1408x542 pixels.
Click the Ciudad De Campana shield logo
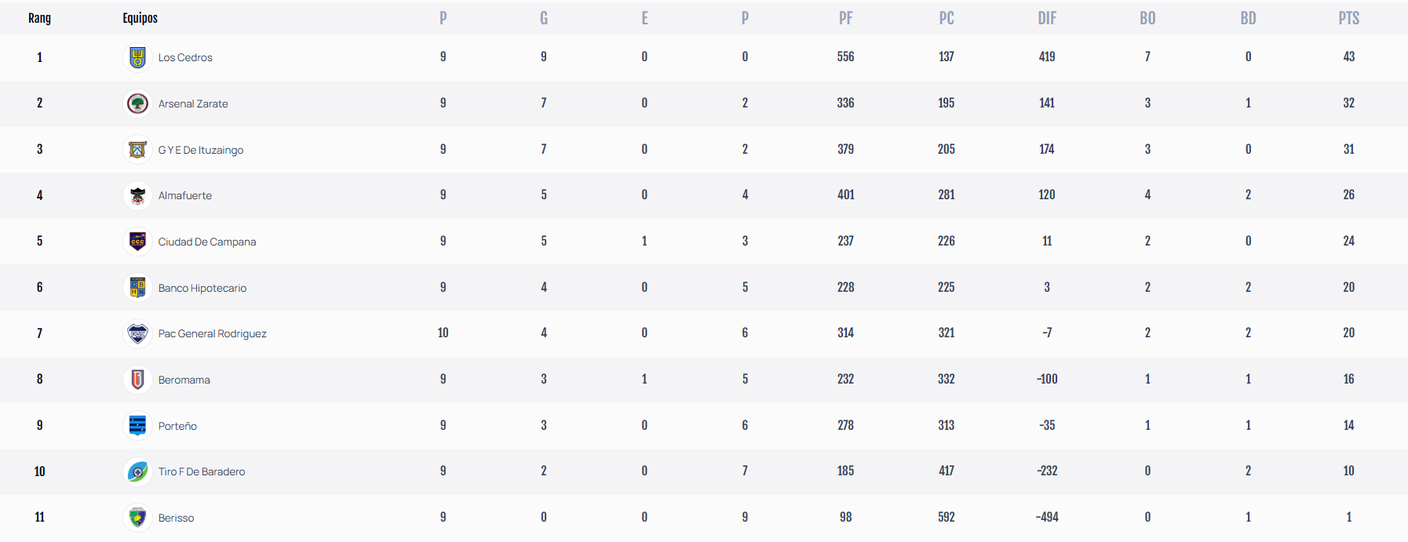pyautogui.click(x=137, y=242)
